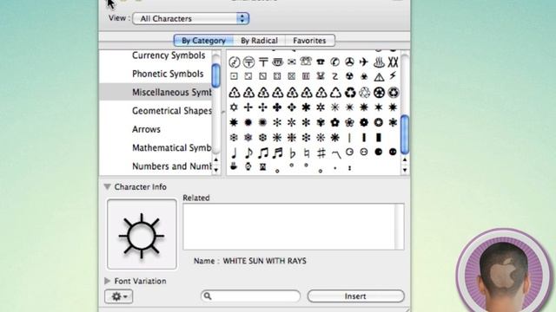Focus the character search field
The width and height of the screenshot is (556, 312).
pyautogui.click(x=251, y=296)
